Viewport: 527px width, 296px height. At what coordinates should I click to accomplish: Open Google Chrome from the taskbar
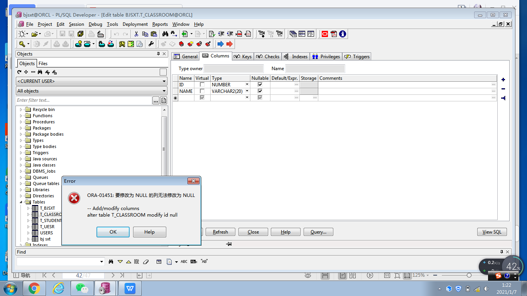34,288
